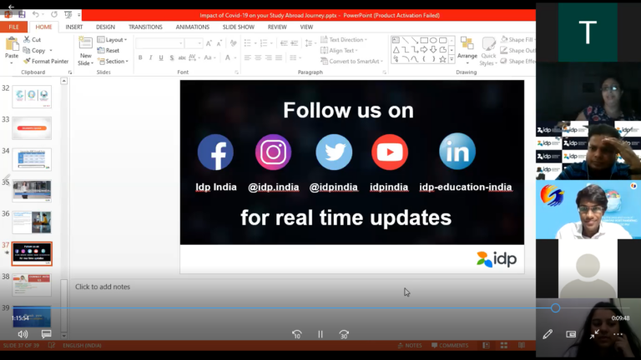The image size is (641, 360).
Task: Toggle Bold formatting in Font group
Action: tap(140, 57)
